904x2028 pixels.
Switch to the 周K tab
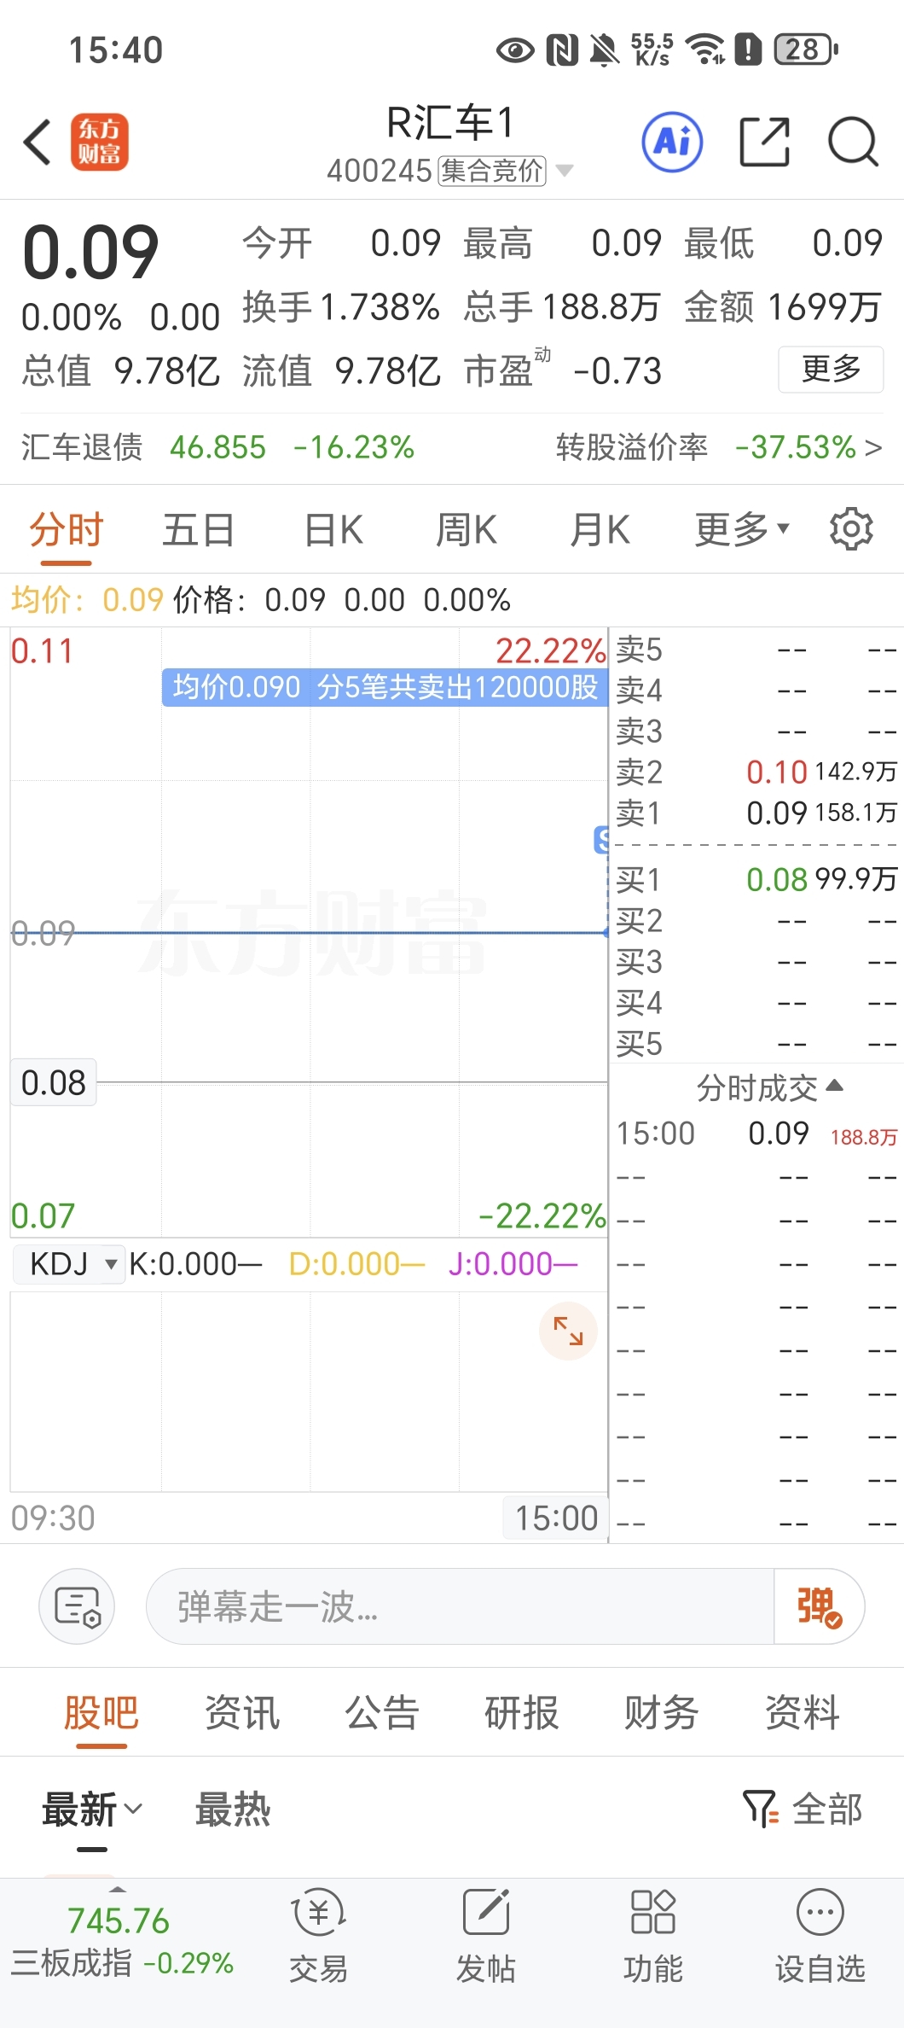466,529
